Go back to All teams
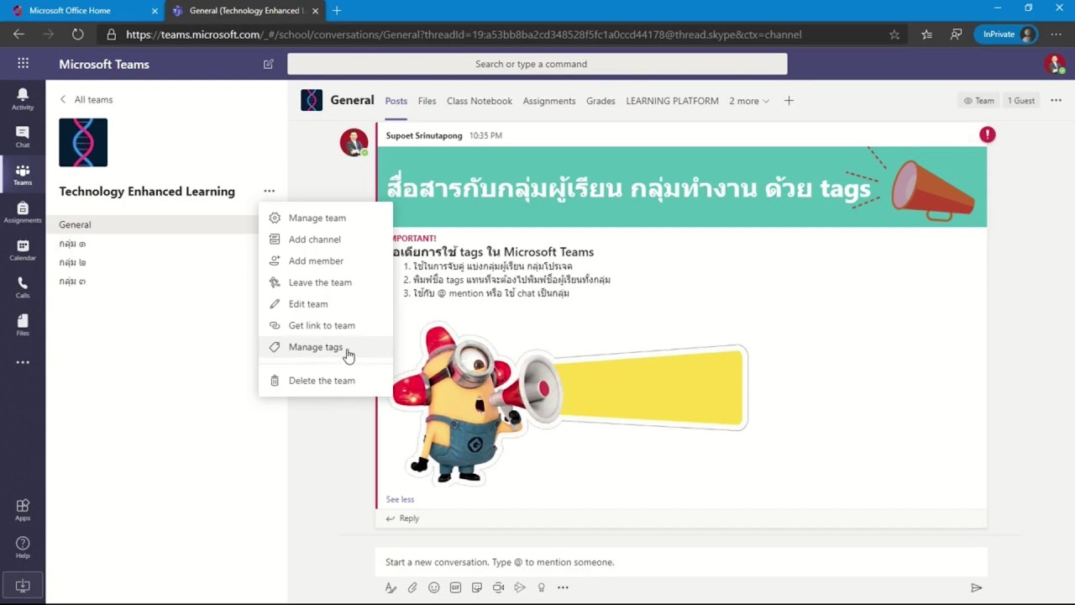This screenshot has width=1075, height=605. click(x=86, y=99)
